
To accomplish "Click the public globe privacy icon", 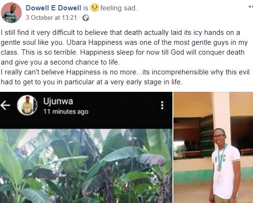I will 86,18.
